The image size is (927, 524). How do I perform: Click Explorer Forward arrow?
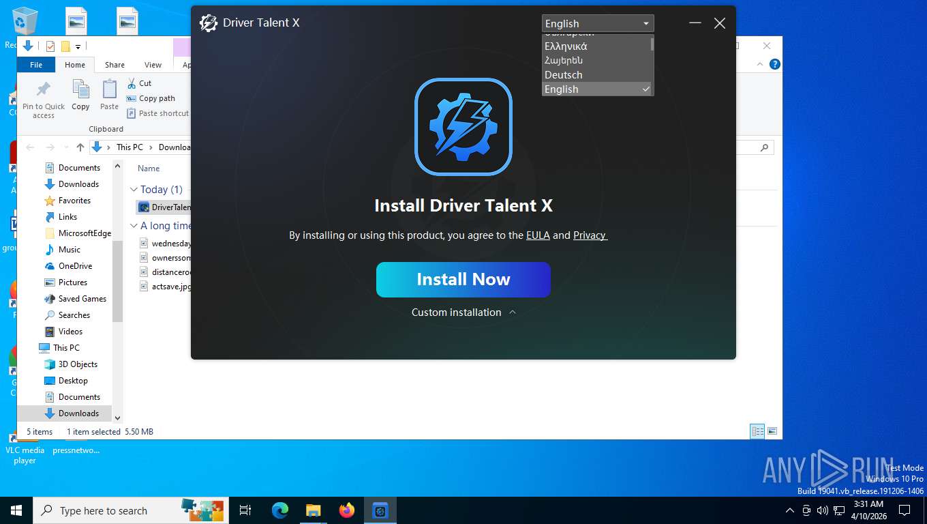pyautogui.click(x=50, y=147)
